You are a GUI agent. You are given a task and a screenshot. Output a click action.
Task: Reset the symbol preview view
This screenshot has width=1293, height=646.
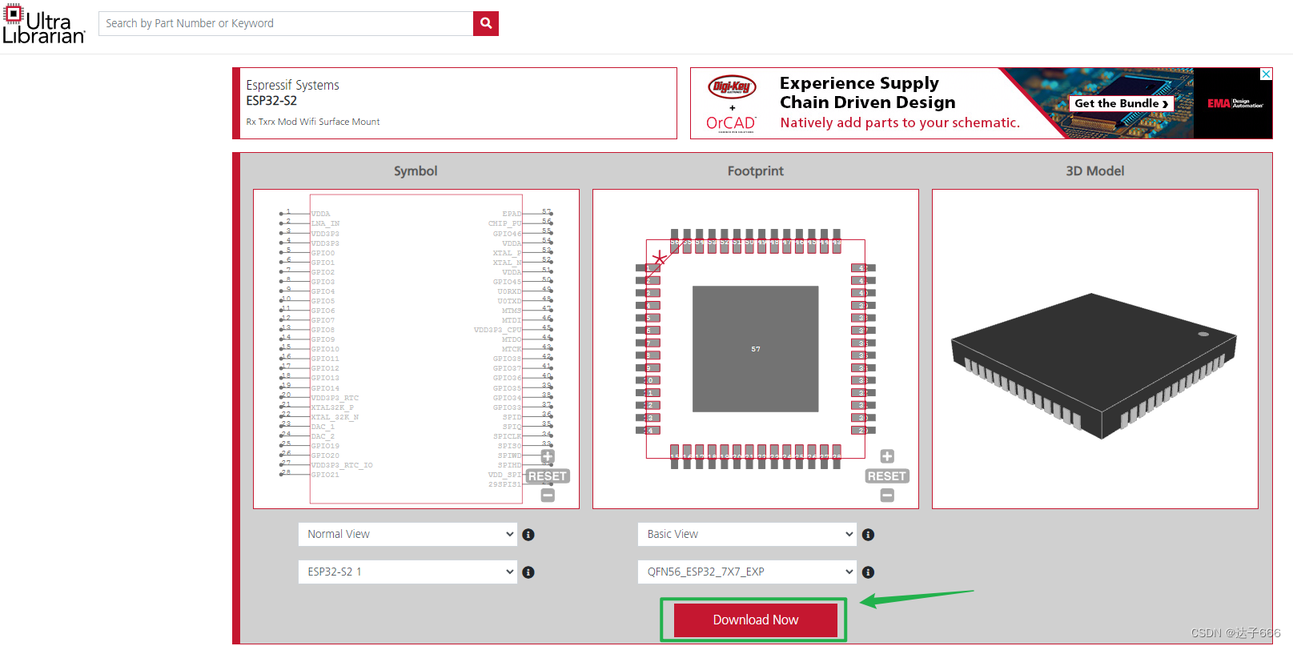548,476
